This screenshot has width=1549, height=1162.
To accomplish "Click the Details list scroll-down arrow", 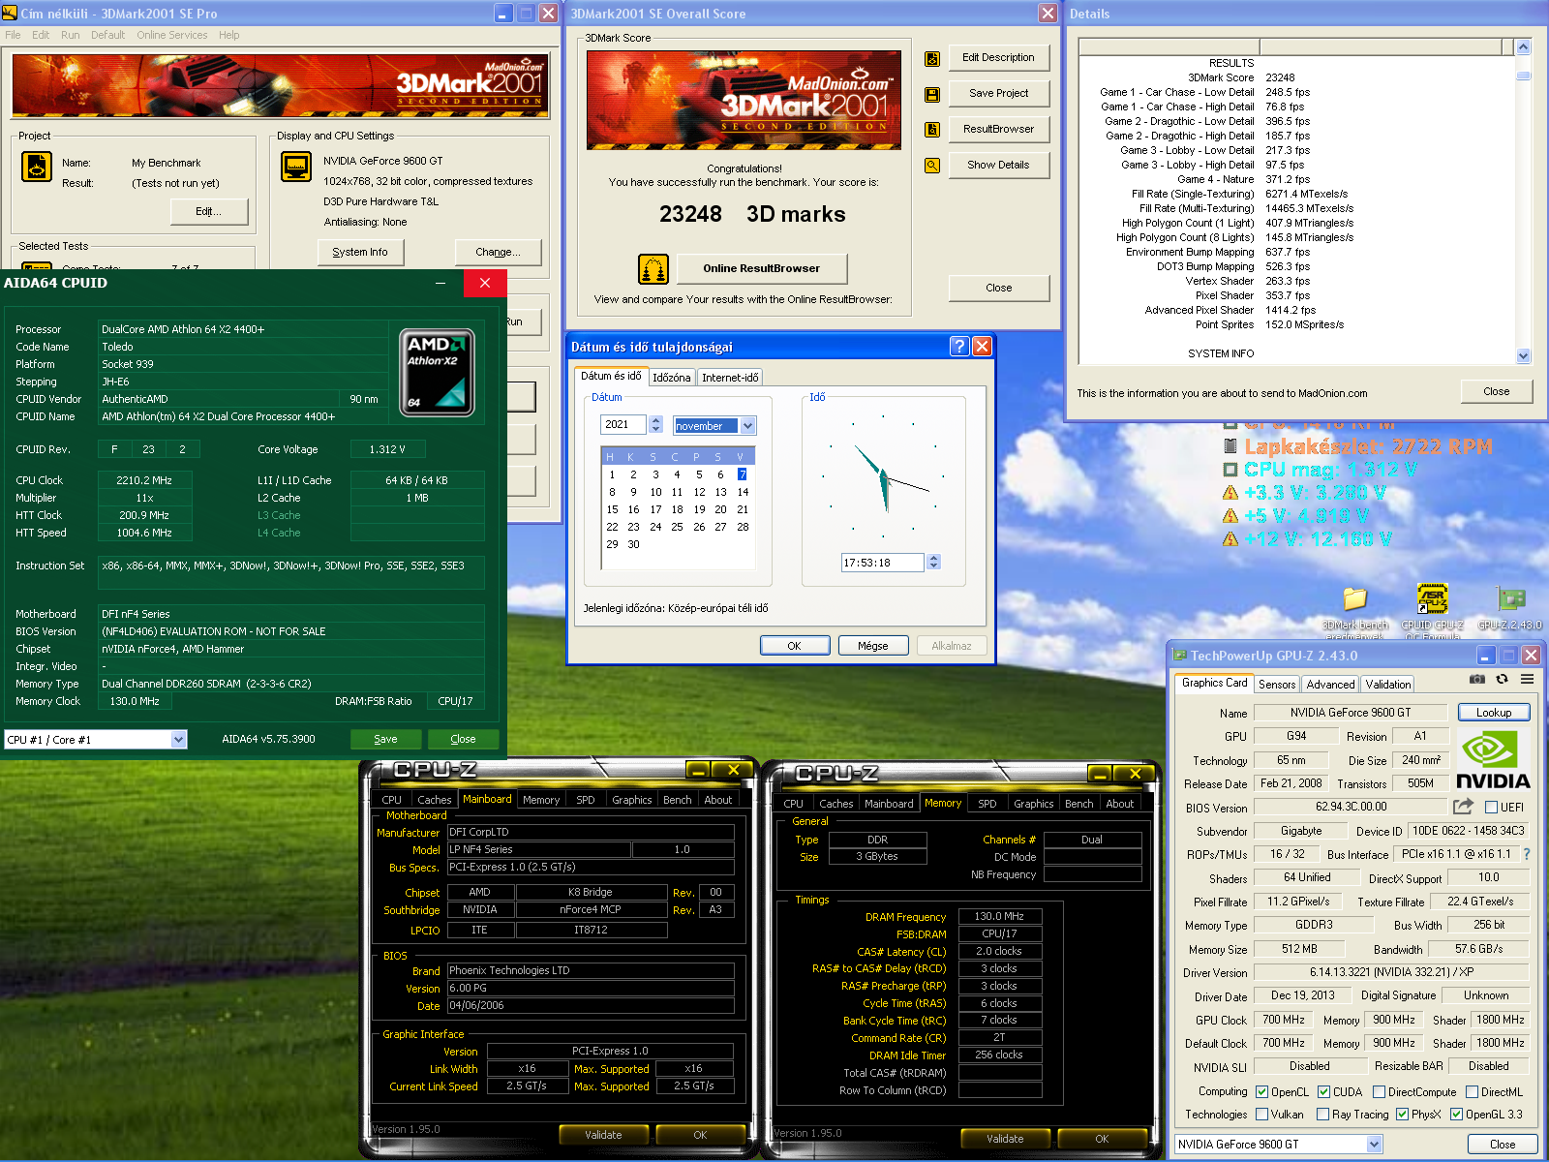I will 1523,355.
